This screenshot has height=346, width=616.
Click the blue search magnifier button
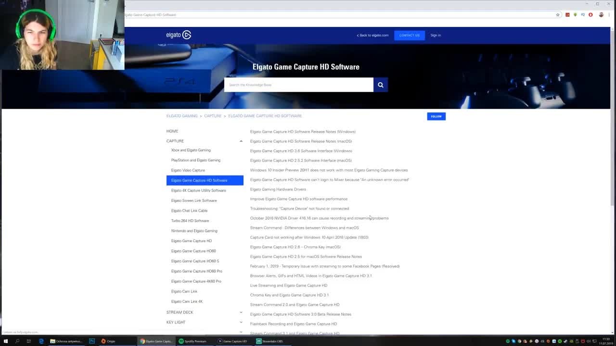pos(380,85)
